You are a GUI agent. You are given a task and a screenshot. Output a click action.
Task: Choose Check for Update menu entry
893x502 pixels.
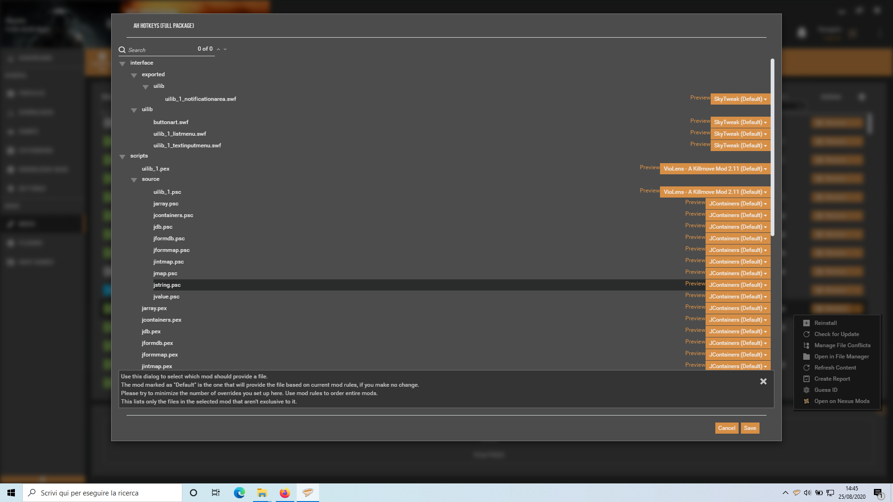point(836,334)
